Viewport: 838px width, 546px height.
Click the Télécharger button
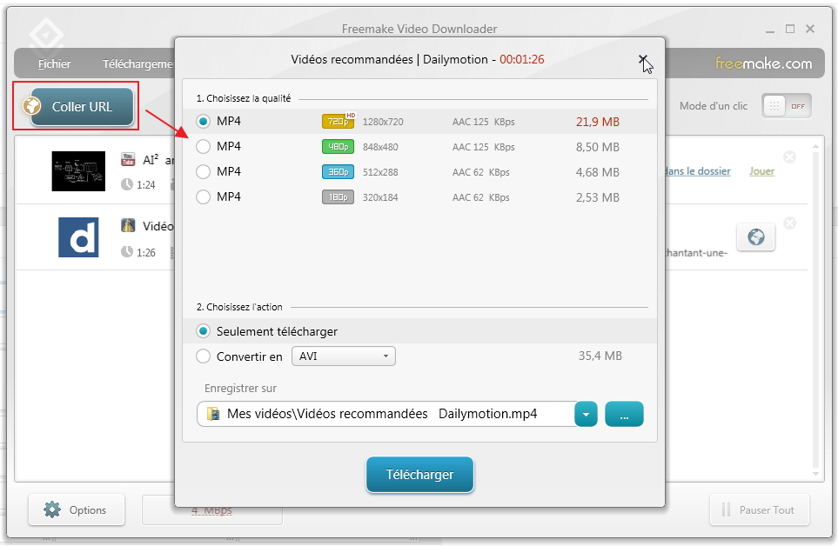click(419, 475)
